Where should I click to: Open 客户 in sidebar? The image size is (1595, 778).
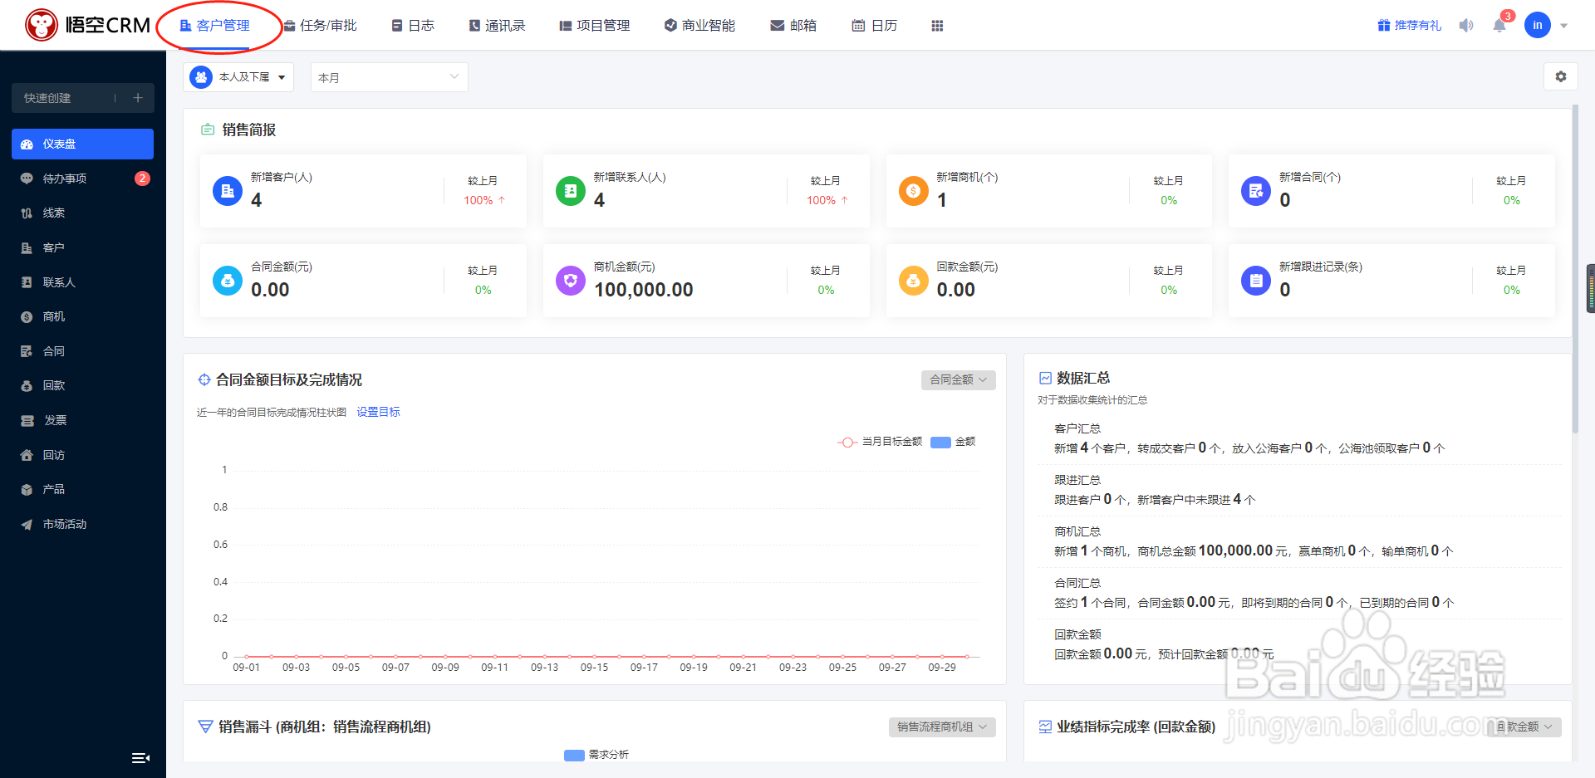[82, 247]
